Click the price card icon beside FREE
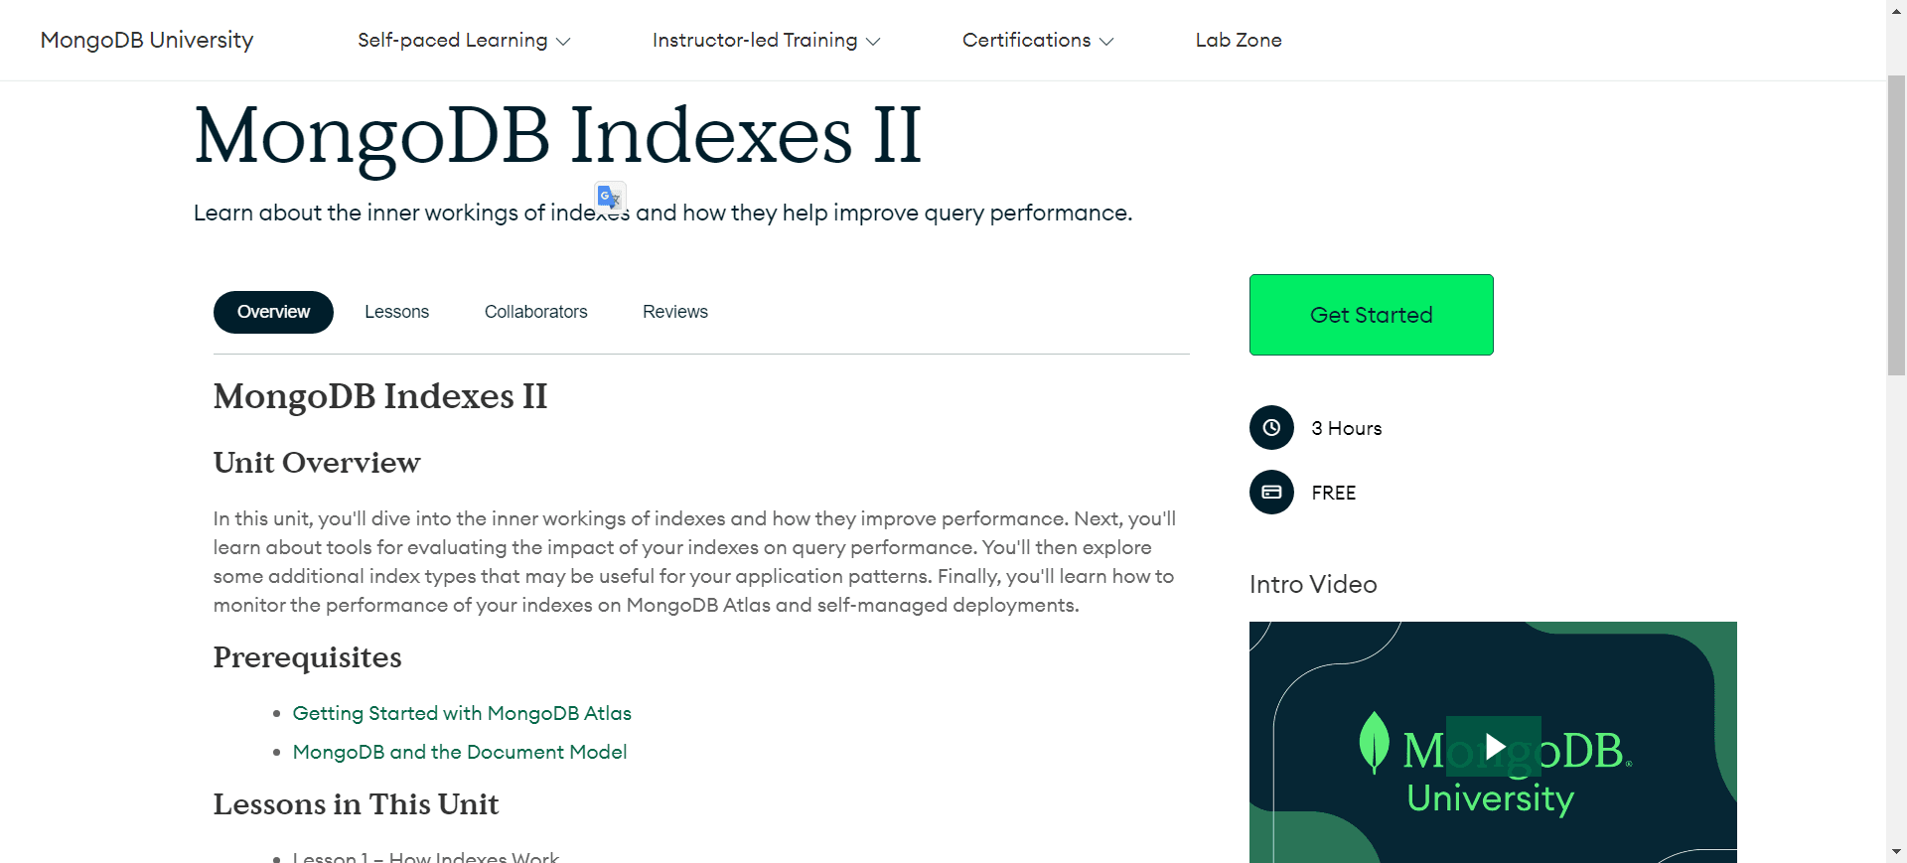 pos(1271,492)
